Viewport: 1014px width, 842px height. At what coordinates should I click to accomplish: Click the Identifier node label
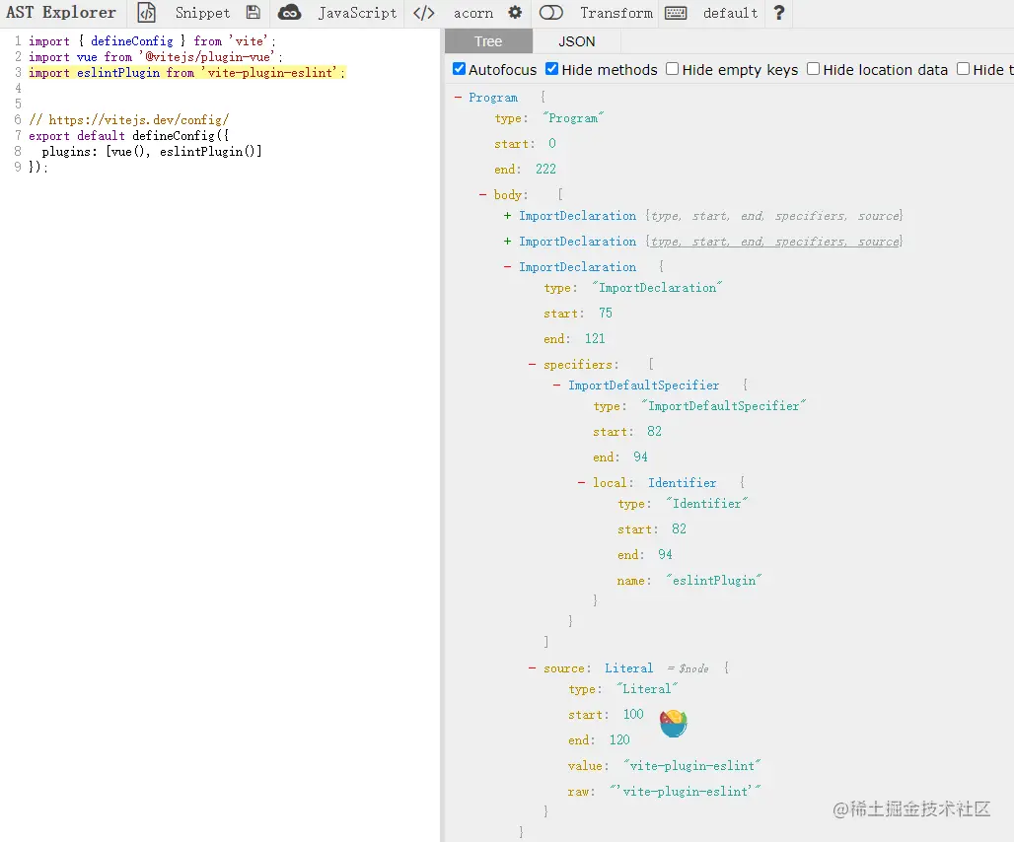[x=682, y=483]
